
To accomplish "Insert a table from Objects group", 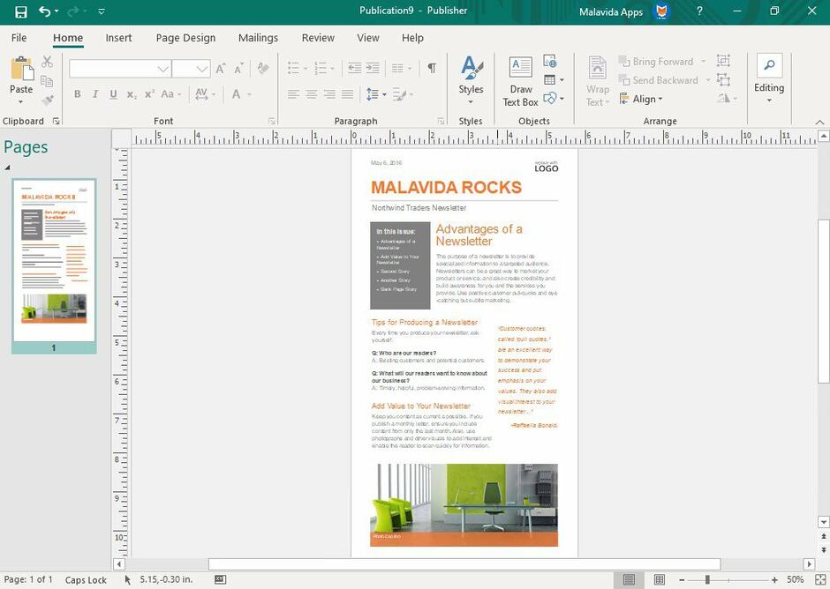I will click(554, 80).
